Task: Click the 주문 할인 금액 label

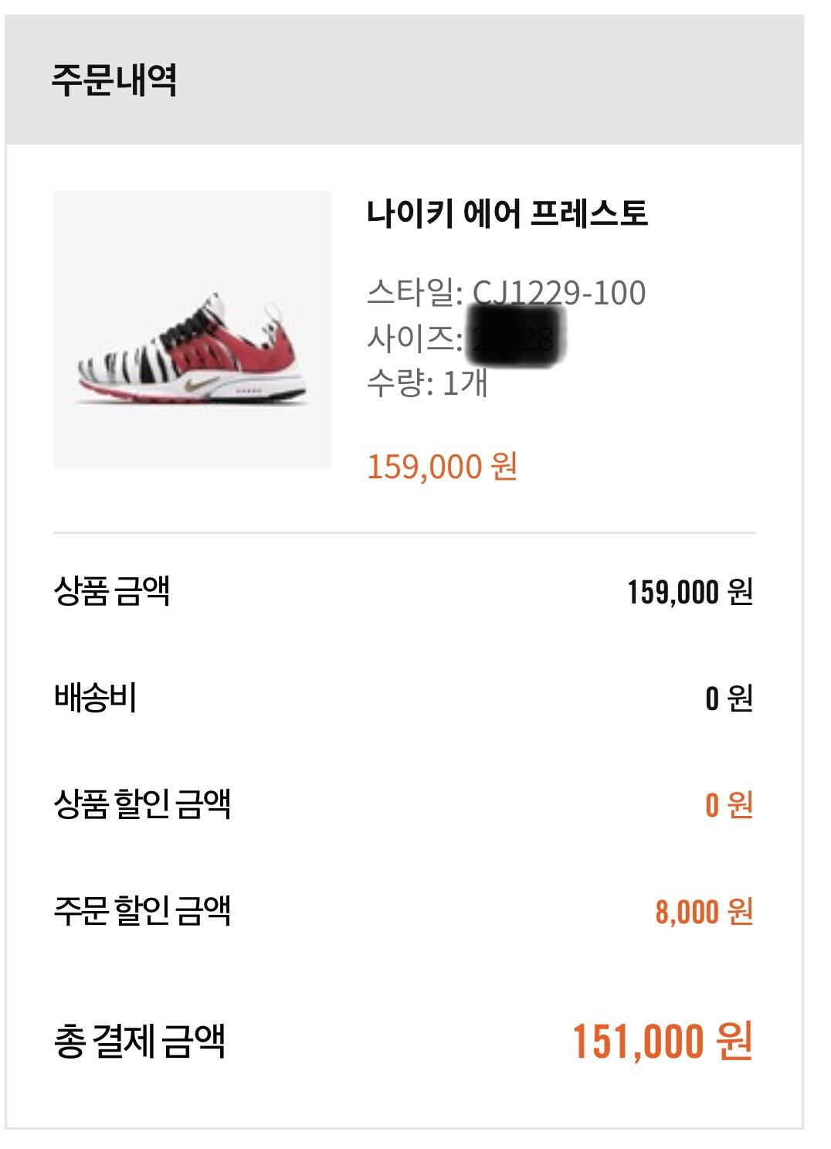Action: (x=142, y=911)
